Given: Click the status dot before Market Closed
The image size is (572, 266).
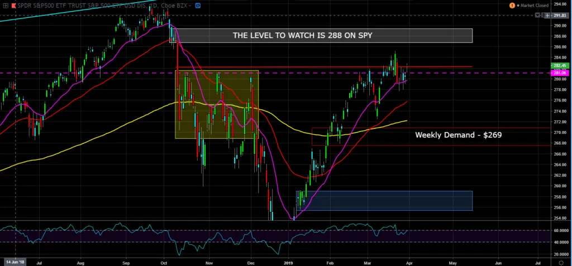Looking at the screenshot, I should (519, 6).
